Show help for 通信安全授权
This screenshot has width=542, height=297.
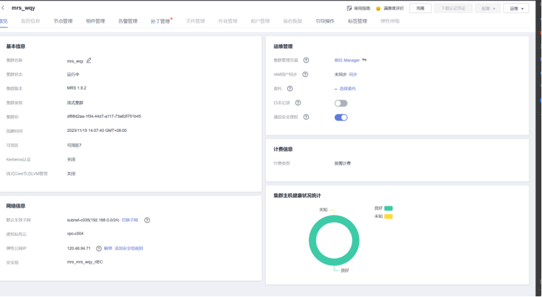point(306,117)
